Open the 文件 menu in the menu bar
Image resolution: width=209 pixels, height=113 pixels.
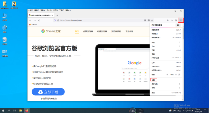pyautogui.click(x=30, y=10)
